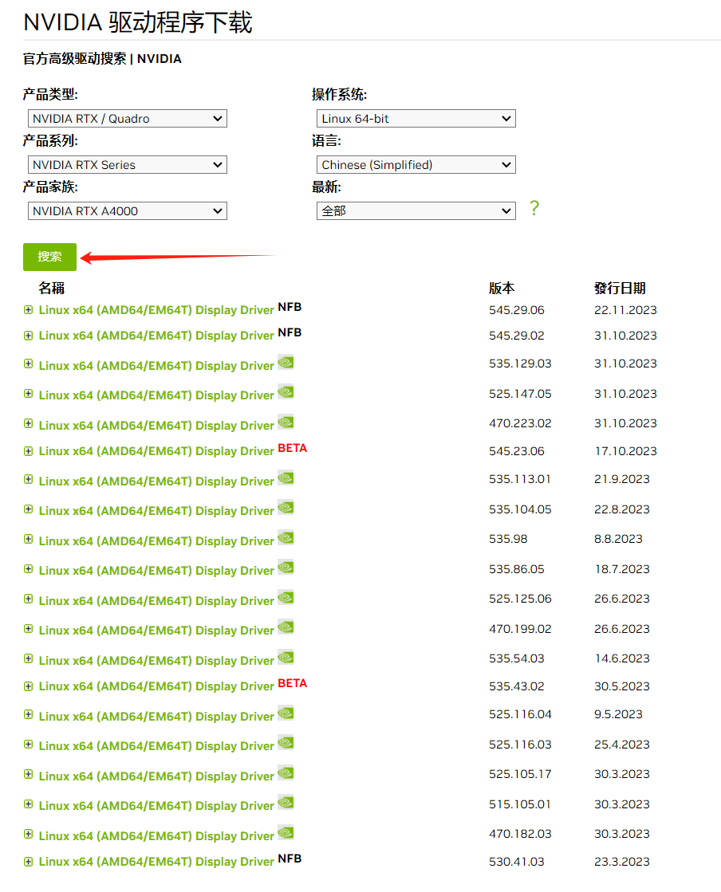Click the NFB label on row 545.29.06
721x892 pixels.
click(x=290, y=307)
